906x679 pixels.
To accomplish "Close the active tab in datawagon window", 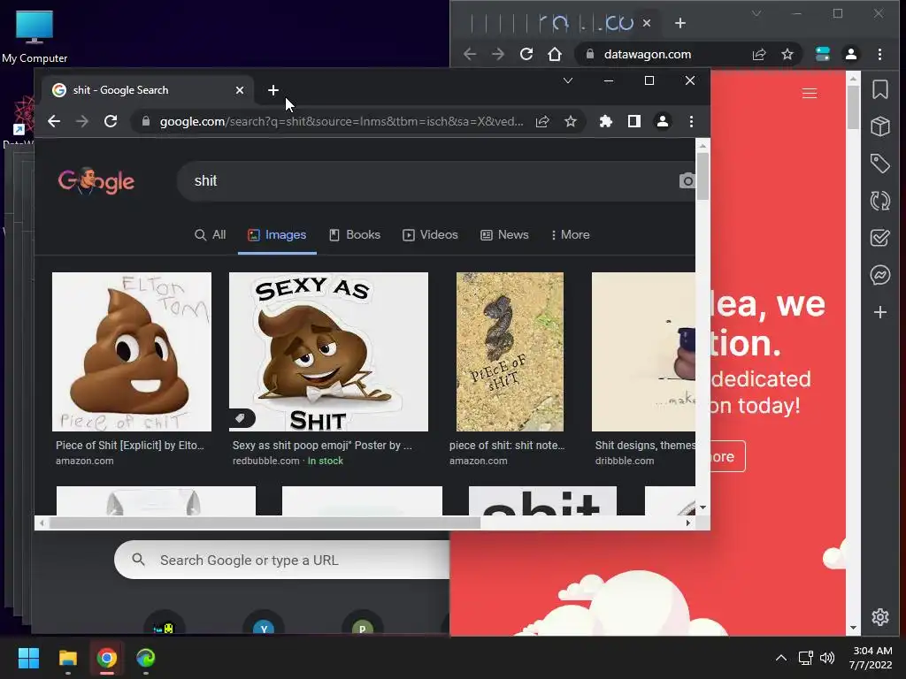I will pos(647,23).
